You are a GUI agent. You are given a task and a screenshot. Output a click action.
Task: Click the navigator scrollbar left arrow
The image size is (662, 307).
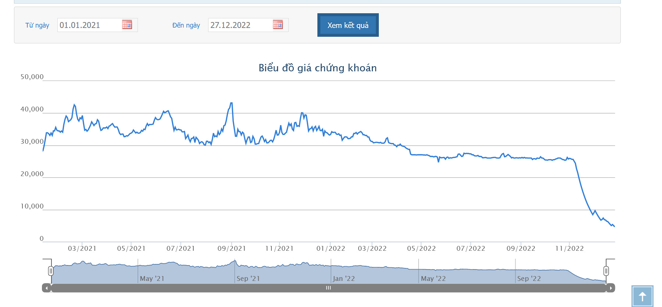pyautogui.click(x=47, y=288)
